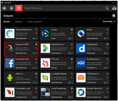Click 'FC2, Inc.' publisher text
This screenshot has height=101, width=118.
(x=54, y=68)
